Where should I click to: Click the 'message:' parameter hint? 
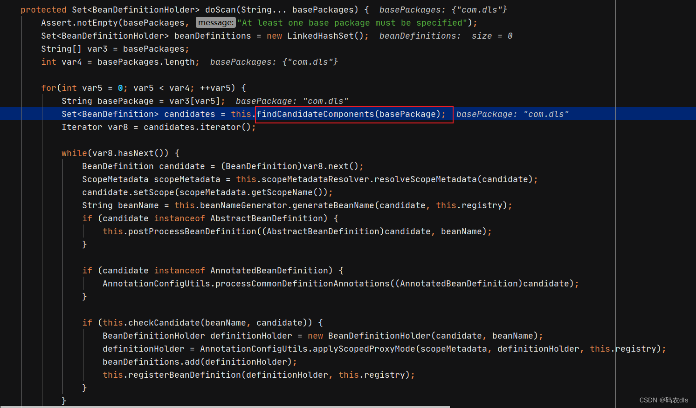point(216,23)
